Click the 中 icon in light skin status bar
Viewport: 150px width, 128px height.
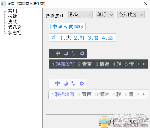[x=58, y=84]
